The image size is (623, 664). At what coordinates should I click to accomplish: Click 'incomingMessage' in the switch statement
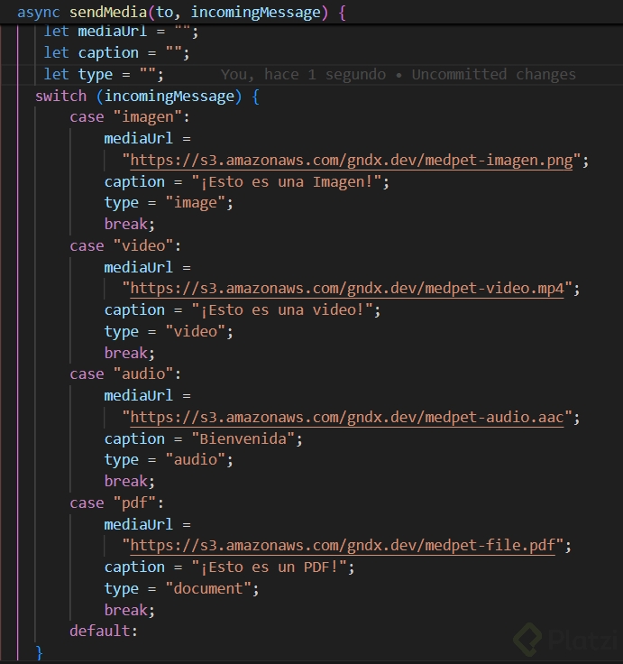[169, 97]
